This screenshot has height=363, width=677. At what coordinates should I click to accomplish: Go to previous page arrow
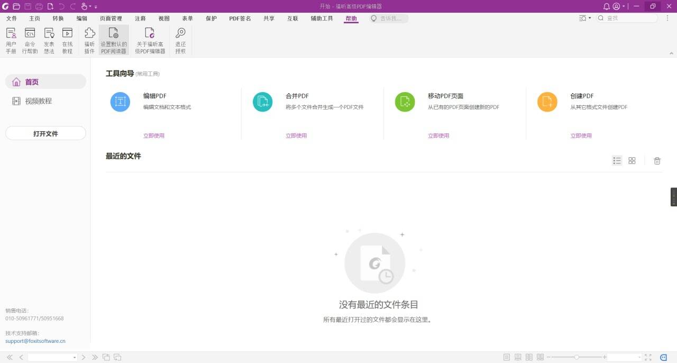(21, 357)
